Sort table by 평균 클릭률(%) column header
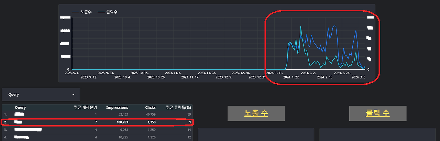 click(x=178, y=107)
